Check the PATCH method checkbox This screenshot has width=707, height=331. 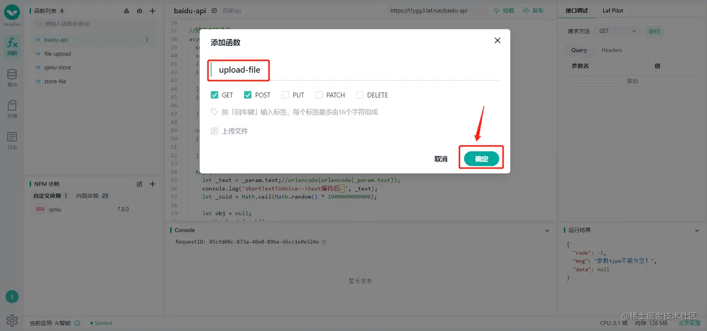pos(319,95)
